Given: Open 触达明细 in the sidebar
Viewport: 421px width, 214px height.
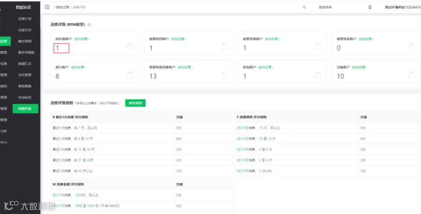Looking at the screenshot, I should 25,41.
